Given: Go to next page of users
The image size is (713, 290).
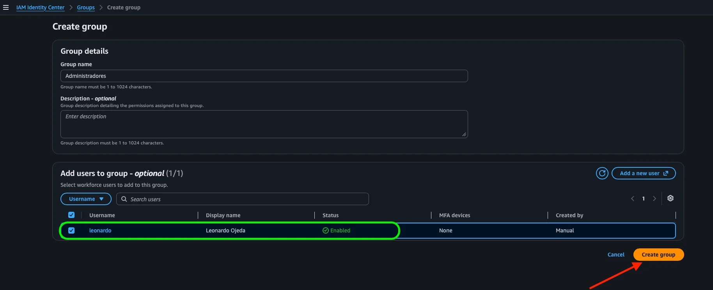Looking at the screenshot, I should (654, 199).
